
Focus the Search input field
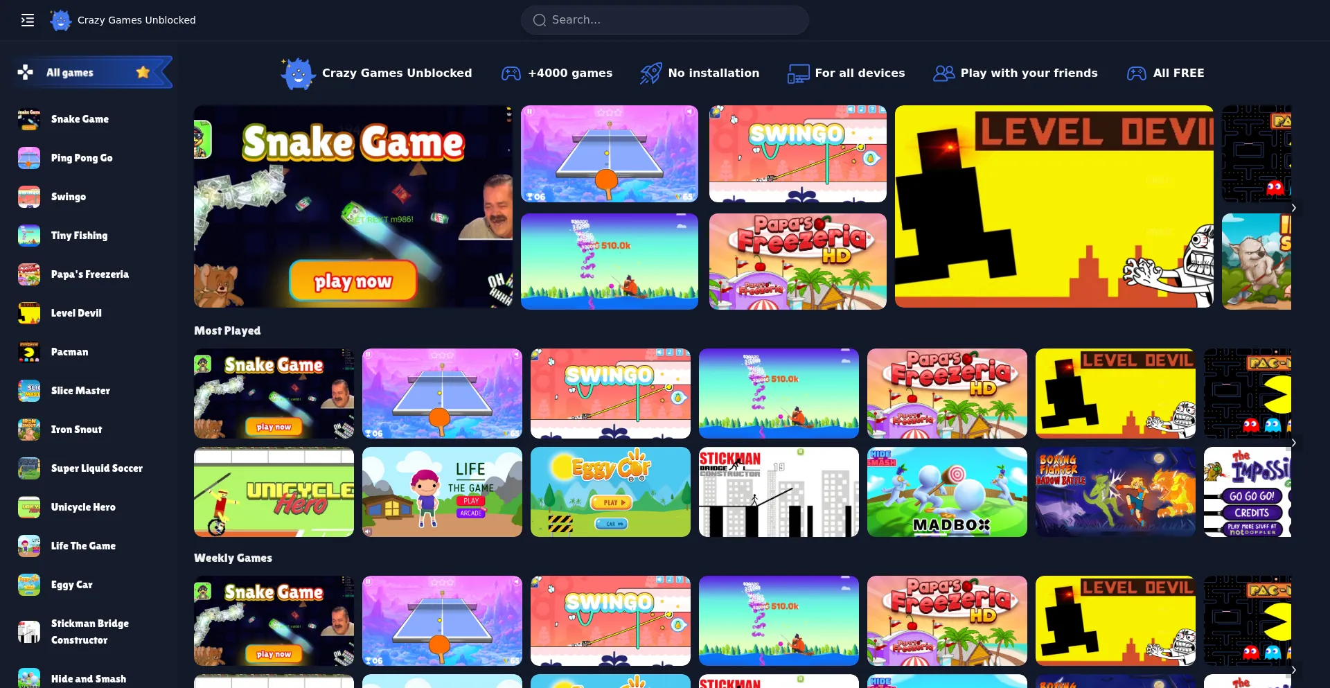pyautogui.click(x=665, y=20)
